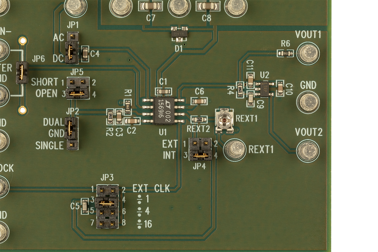This screenshot has width=378, height=252.
Task: Select the "JP3" designator text
Action: click(107, 178)
